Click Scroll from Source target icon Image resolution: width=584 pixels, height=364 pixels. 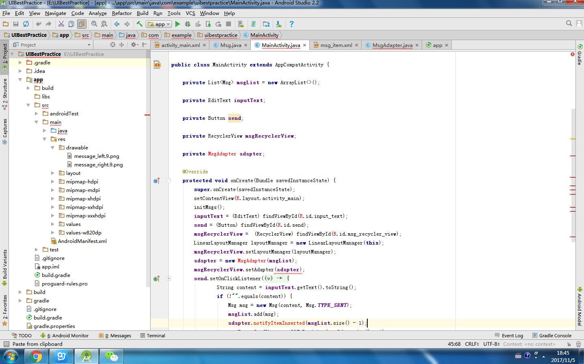(x=113, y=45)
